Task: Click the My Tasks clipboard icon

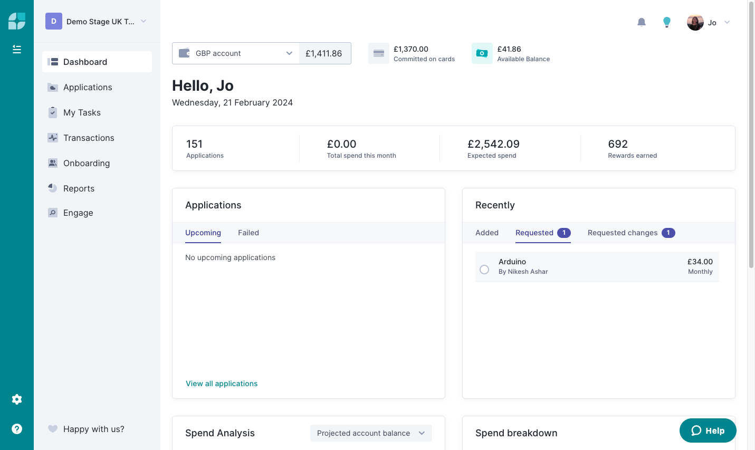Action: coord(53,112)
